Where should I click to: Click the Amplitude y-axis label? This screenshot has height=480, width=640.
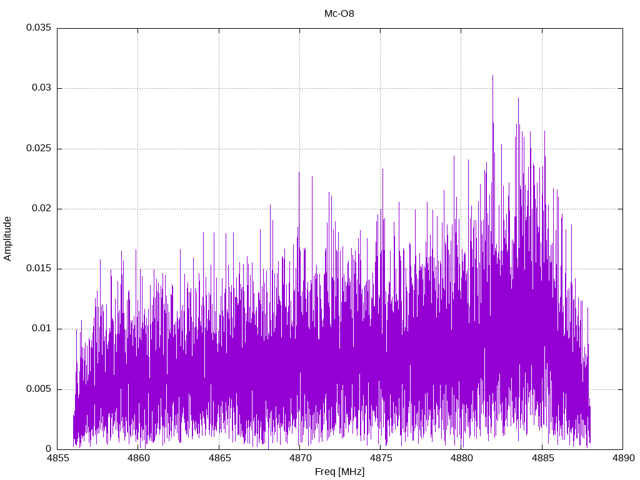[x=7, y=238]
